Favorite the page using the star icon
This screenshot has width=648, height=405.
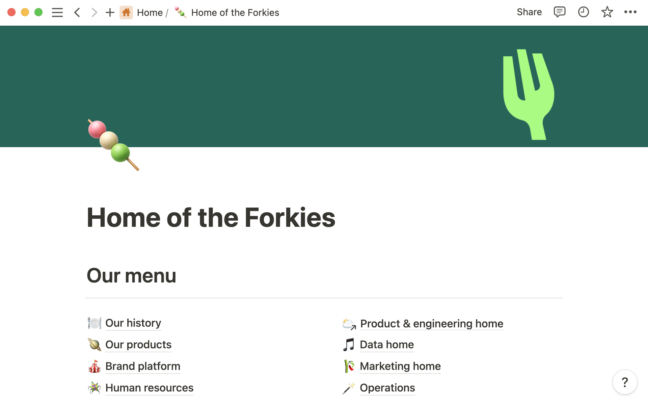pos(607,12)
